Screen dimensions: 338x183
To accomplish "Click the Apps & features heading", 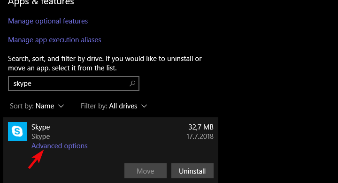I will point(41,3).
